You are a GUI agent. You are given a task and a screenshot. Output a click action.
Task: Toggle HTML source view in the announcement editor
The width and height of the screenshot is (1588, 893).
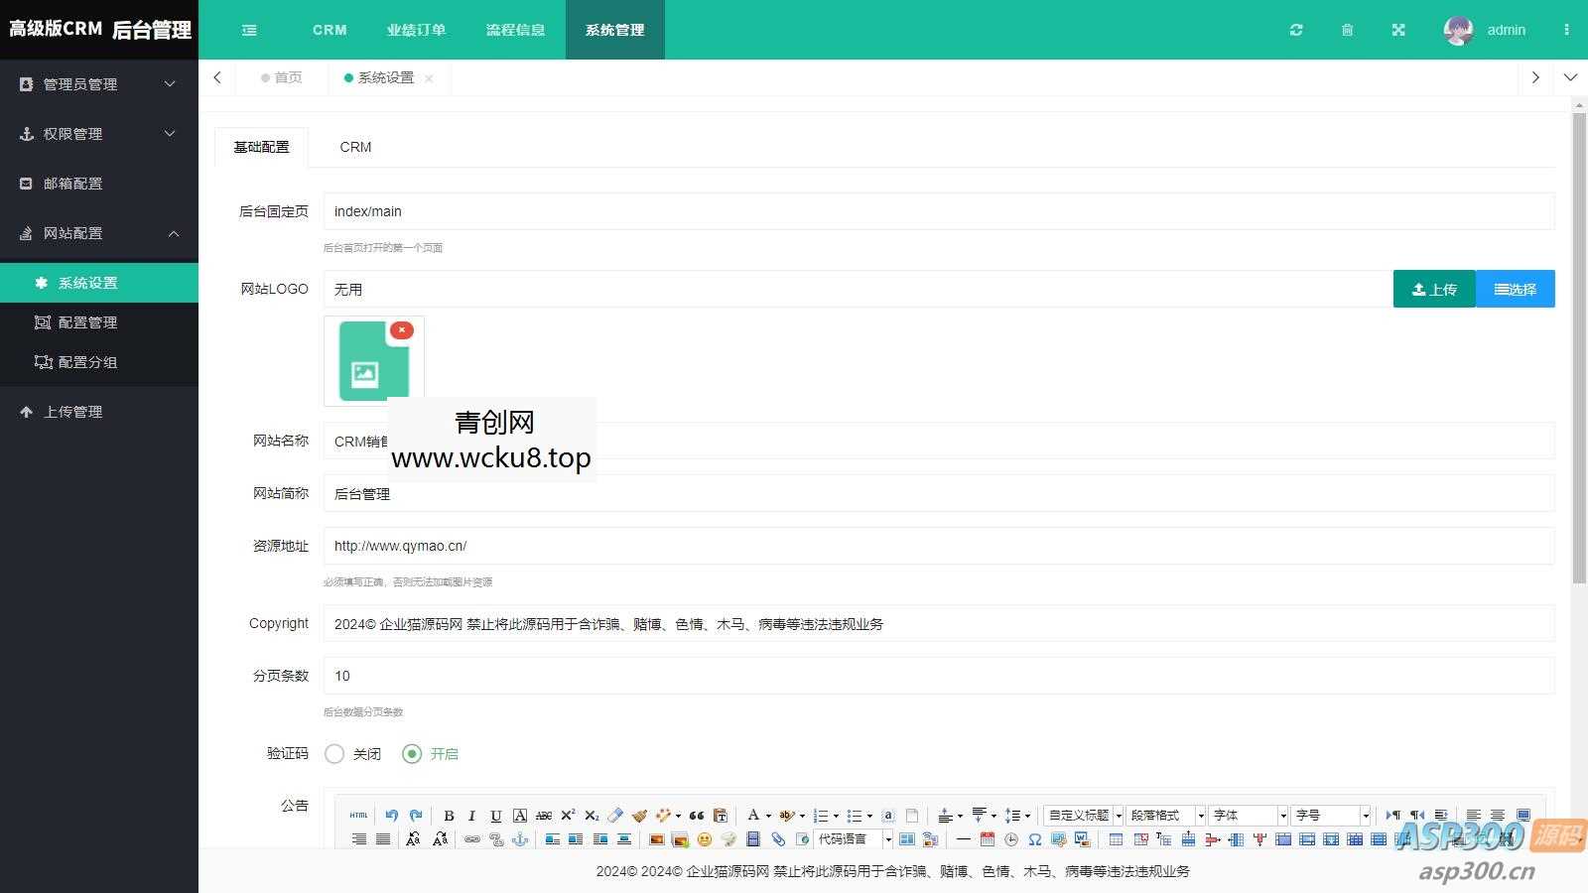pyautogui.click(x=357, y=815)
